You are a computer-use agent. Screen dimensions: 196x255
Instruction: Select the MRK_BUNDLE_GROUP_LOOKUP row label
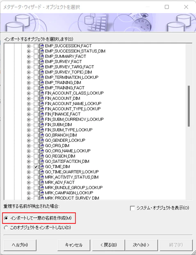click(x=74, y=187)
